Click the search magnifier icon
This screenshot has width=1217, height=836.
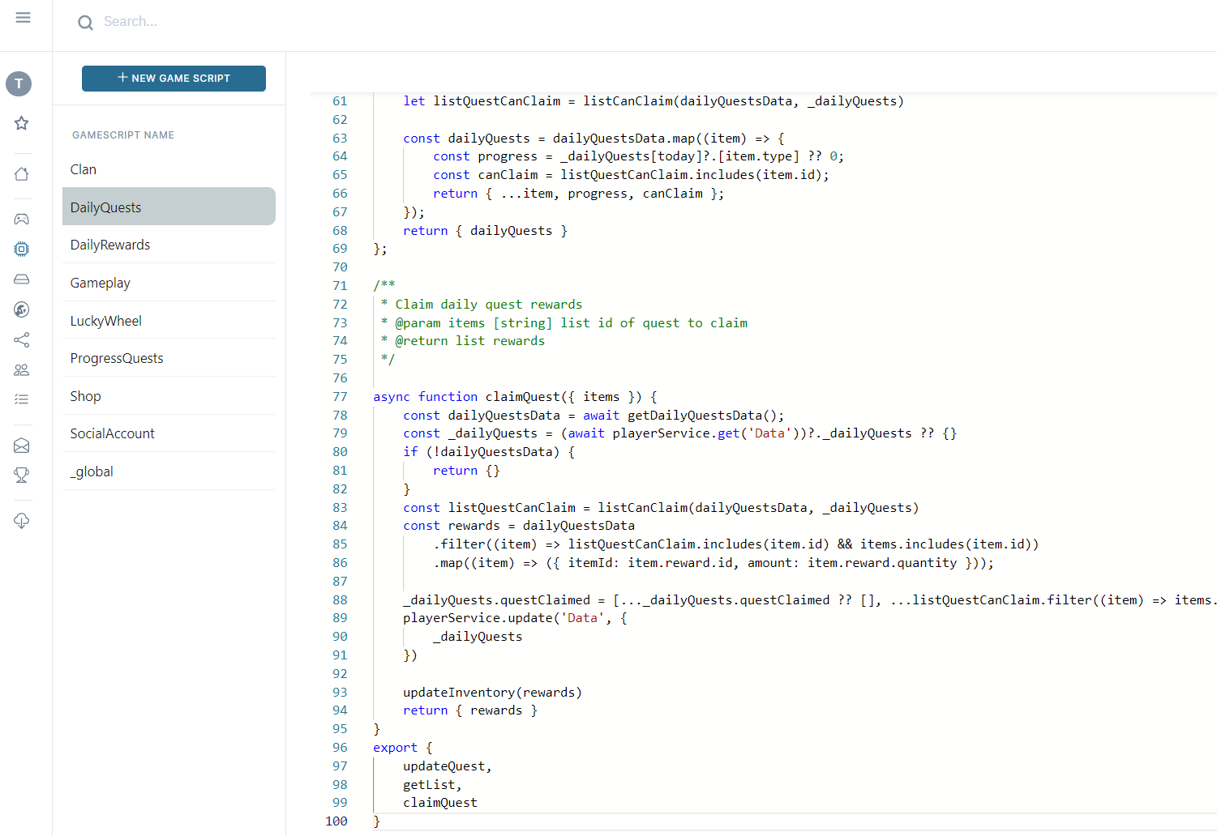85,23
